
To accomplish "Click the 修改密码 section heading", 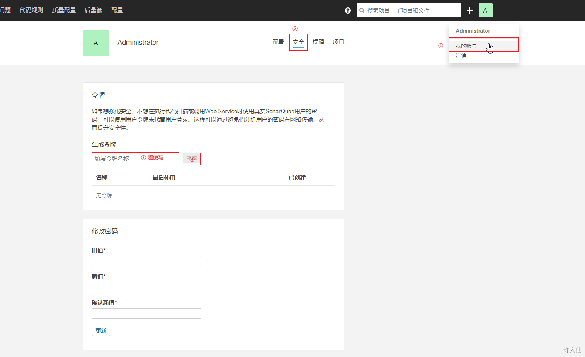I will click(105, 231).
